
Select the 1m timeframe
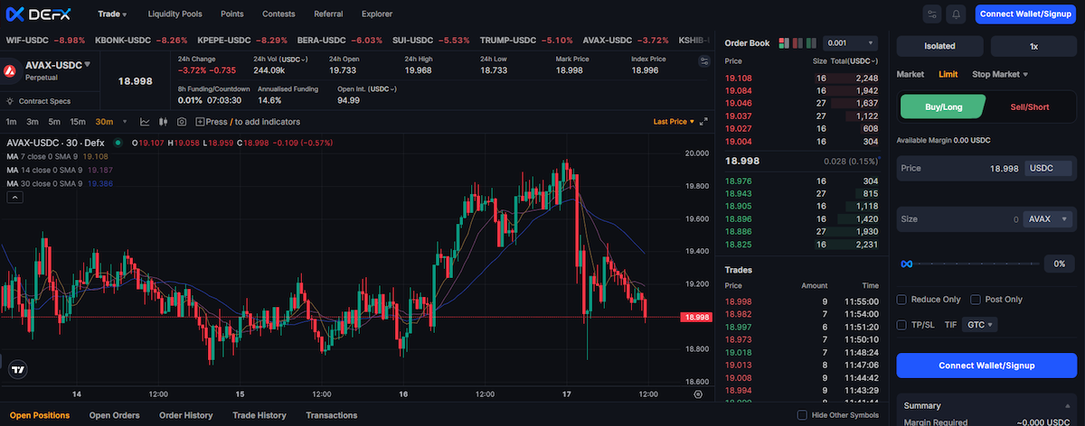tap(11, 122)
